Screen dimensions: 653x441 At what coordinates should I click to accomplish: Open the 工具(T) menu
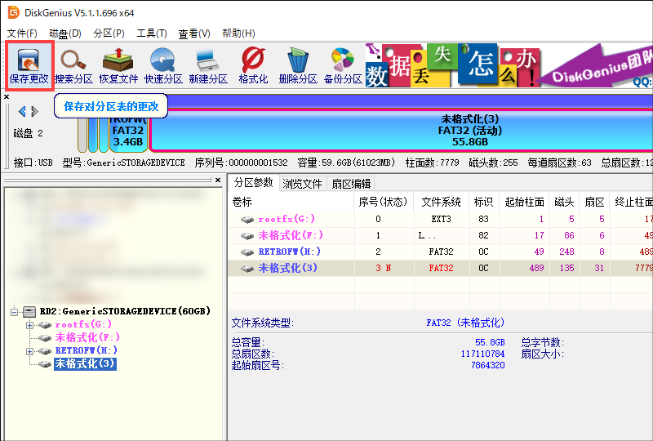[152, 33]
